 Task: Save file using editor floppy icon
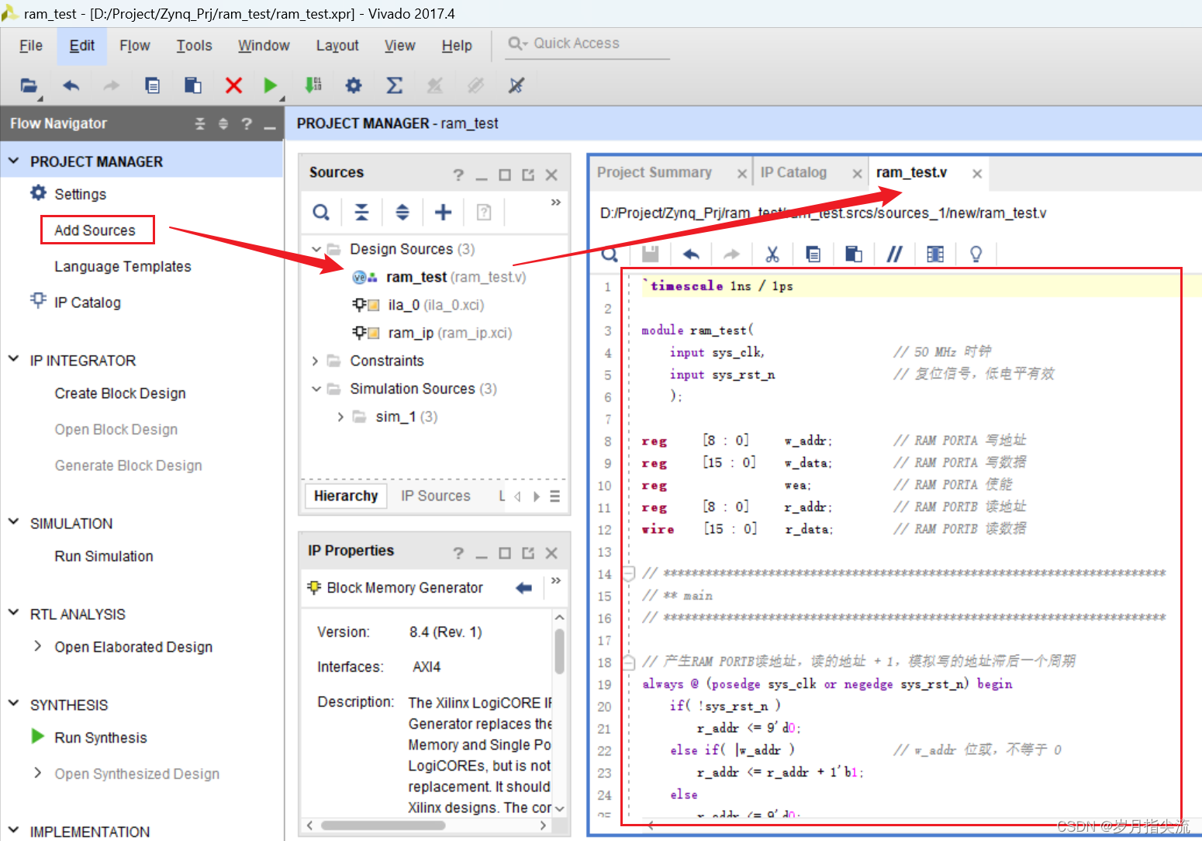[x=651, y=254]
